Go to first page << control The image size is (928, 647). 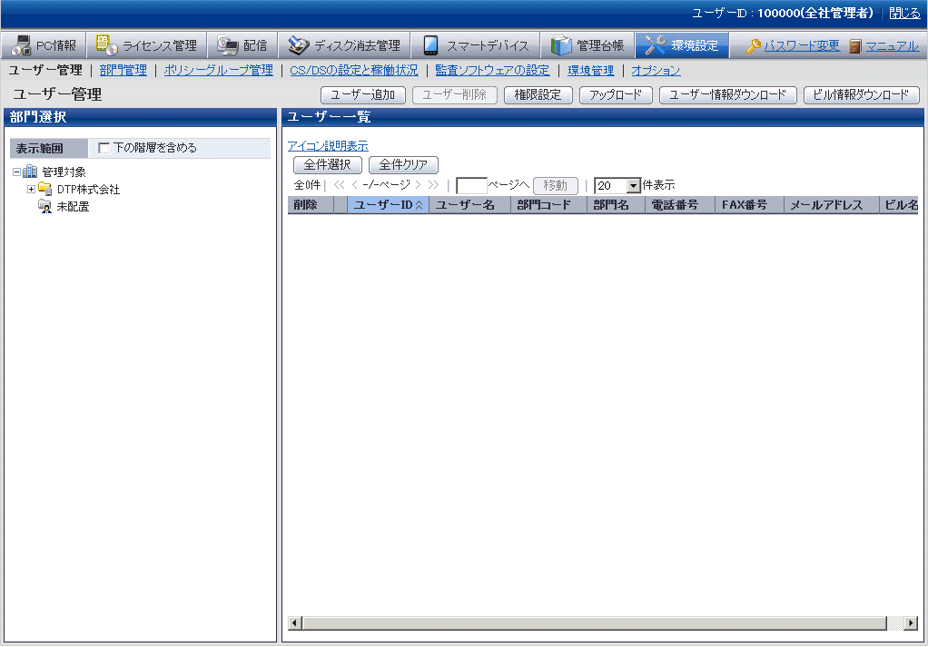[x=339, y=185]
